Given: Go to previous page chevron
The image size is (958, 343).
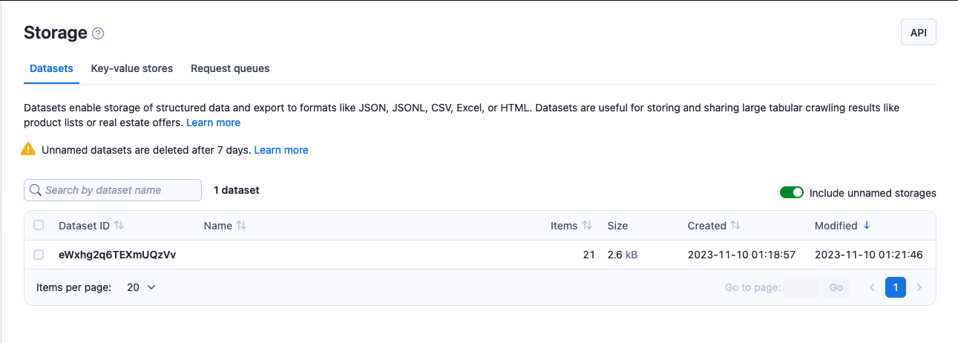Looking at the screenshot, I should 872,287.
